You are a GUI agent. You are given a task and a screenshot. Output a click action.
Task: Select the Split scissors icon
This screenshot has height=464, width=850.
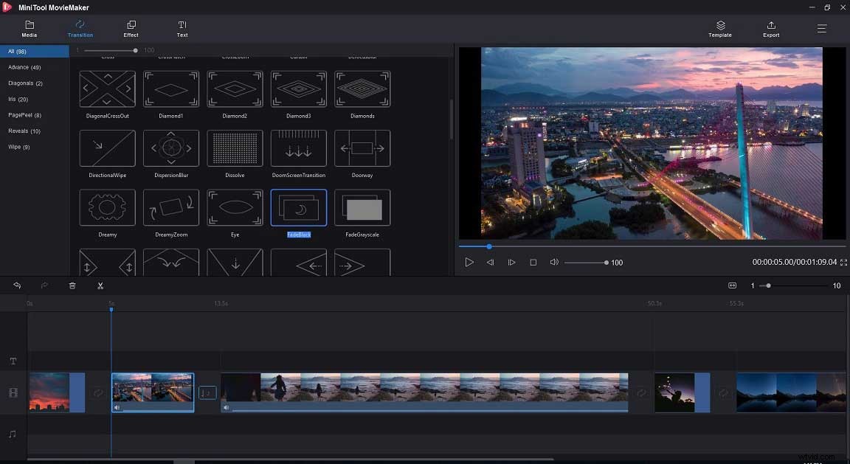coord(100,285)
